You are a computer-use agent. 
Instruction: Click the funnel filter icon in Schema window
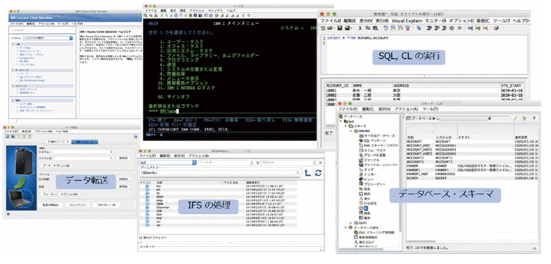pyautogui.click(x=534, y=119)
